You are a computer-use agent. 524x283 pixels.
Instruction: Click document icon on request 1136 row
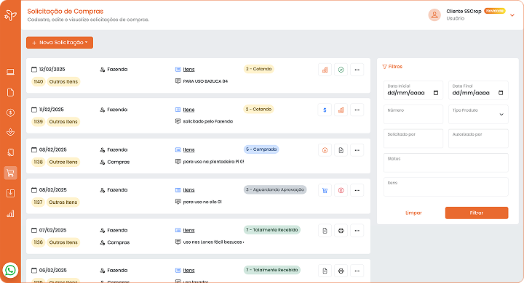pos(325,231)
